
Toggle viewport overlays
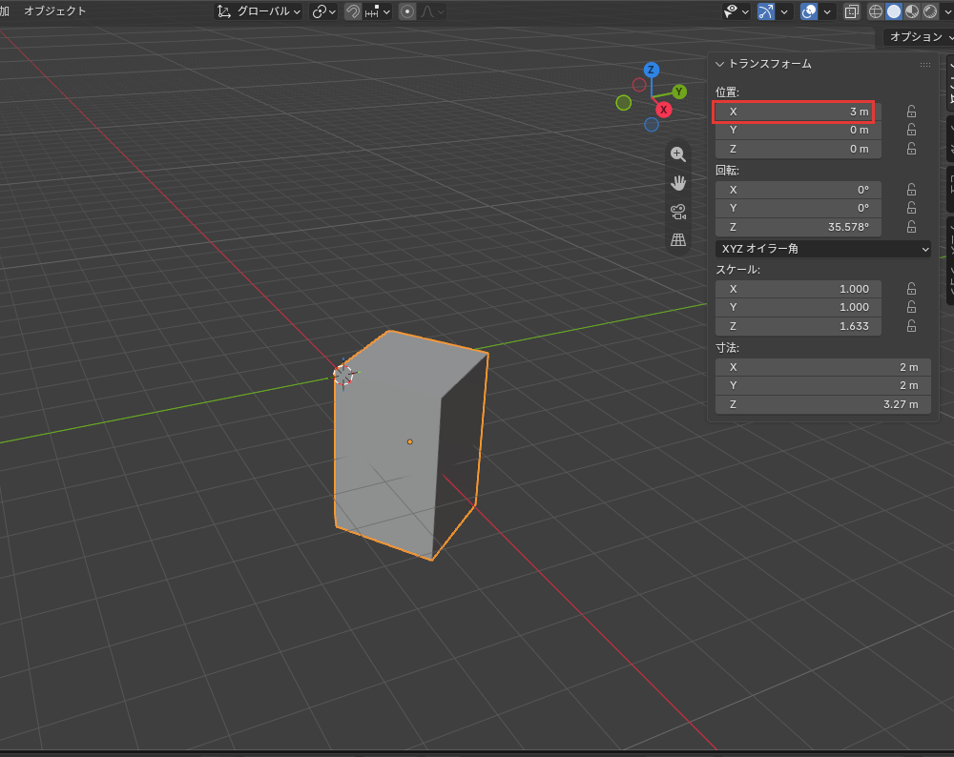[809, 11]
